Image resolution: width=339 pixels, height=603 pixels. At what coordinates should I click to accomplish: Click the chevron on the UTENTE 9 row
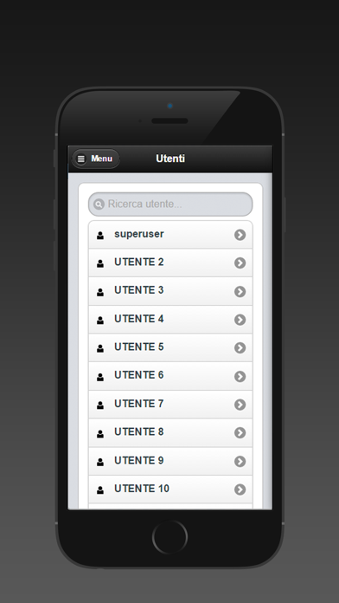pyautogui.click(x=240, y=461)
